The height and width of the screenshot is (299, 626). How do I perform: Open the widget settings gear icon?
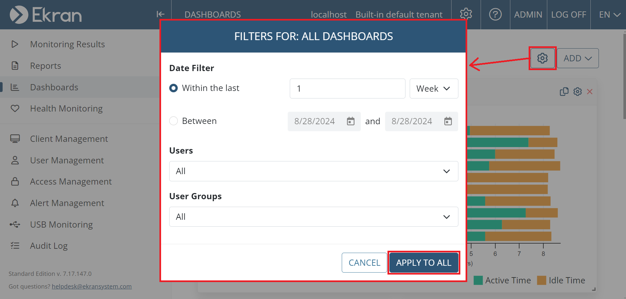578,92
